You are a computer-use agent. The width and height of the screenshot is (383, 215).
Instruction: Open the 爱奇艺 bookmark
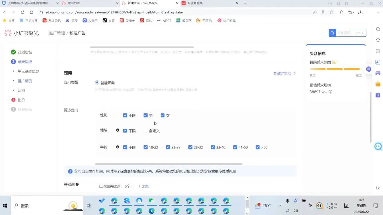(184, 20)
